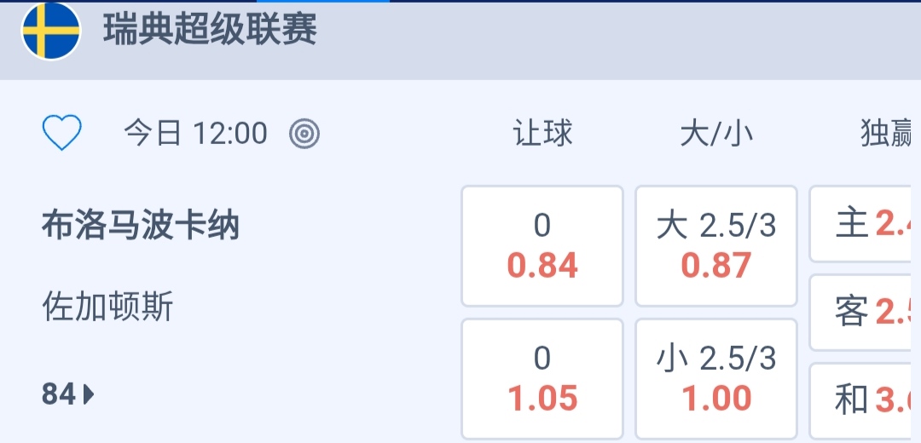Pick away handicap 0 at odds 1.05

pos(542,378)
